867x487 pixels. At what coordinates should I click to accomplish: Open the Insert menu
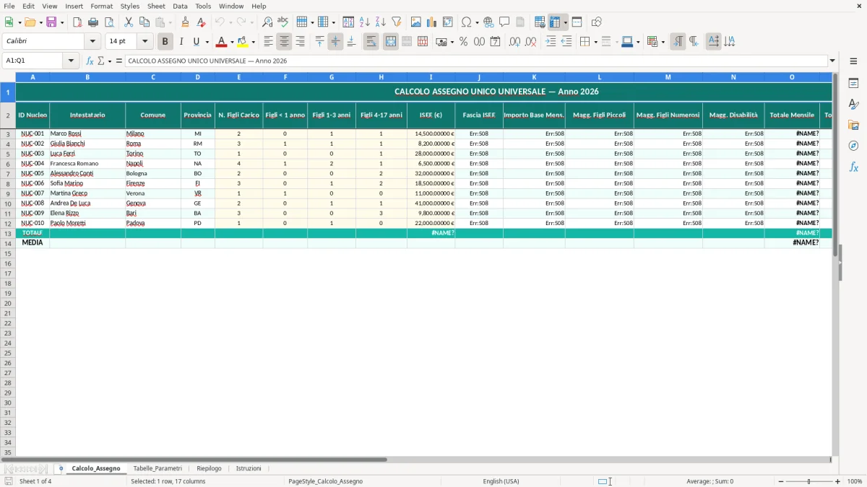(x=74, y=6)
